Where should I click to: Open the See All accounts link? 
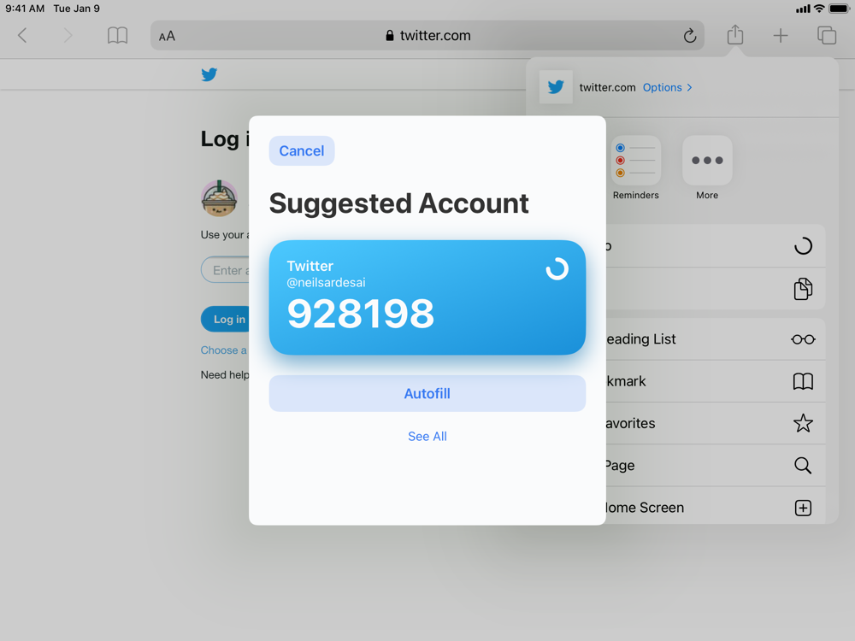click(x=427, y=437)
